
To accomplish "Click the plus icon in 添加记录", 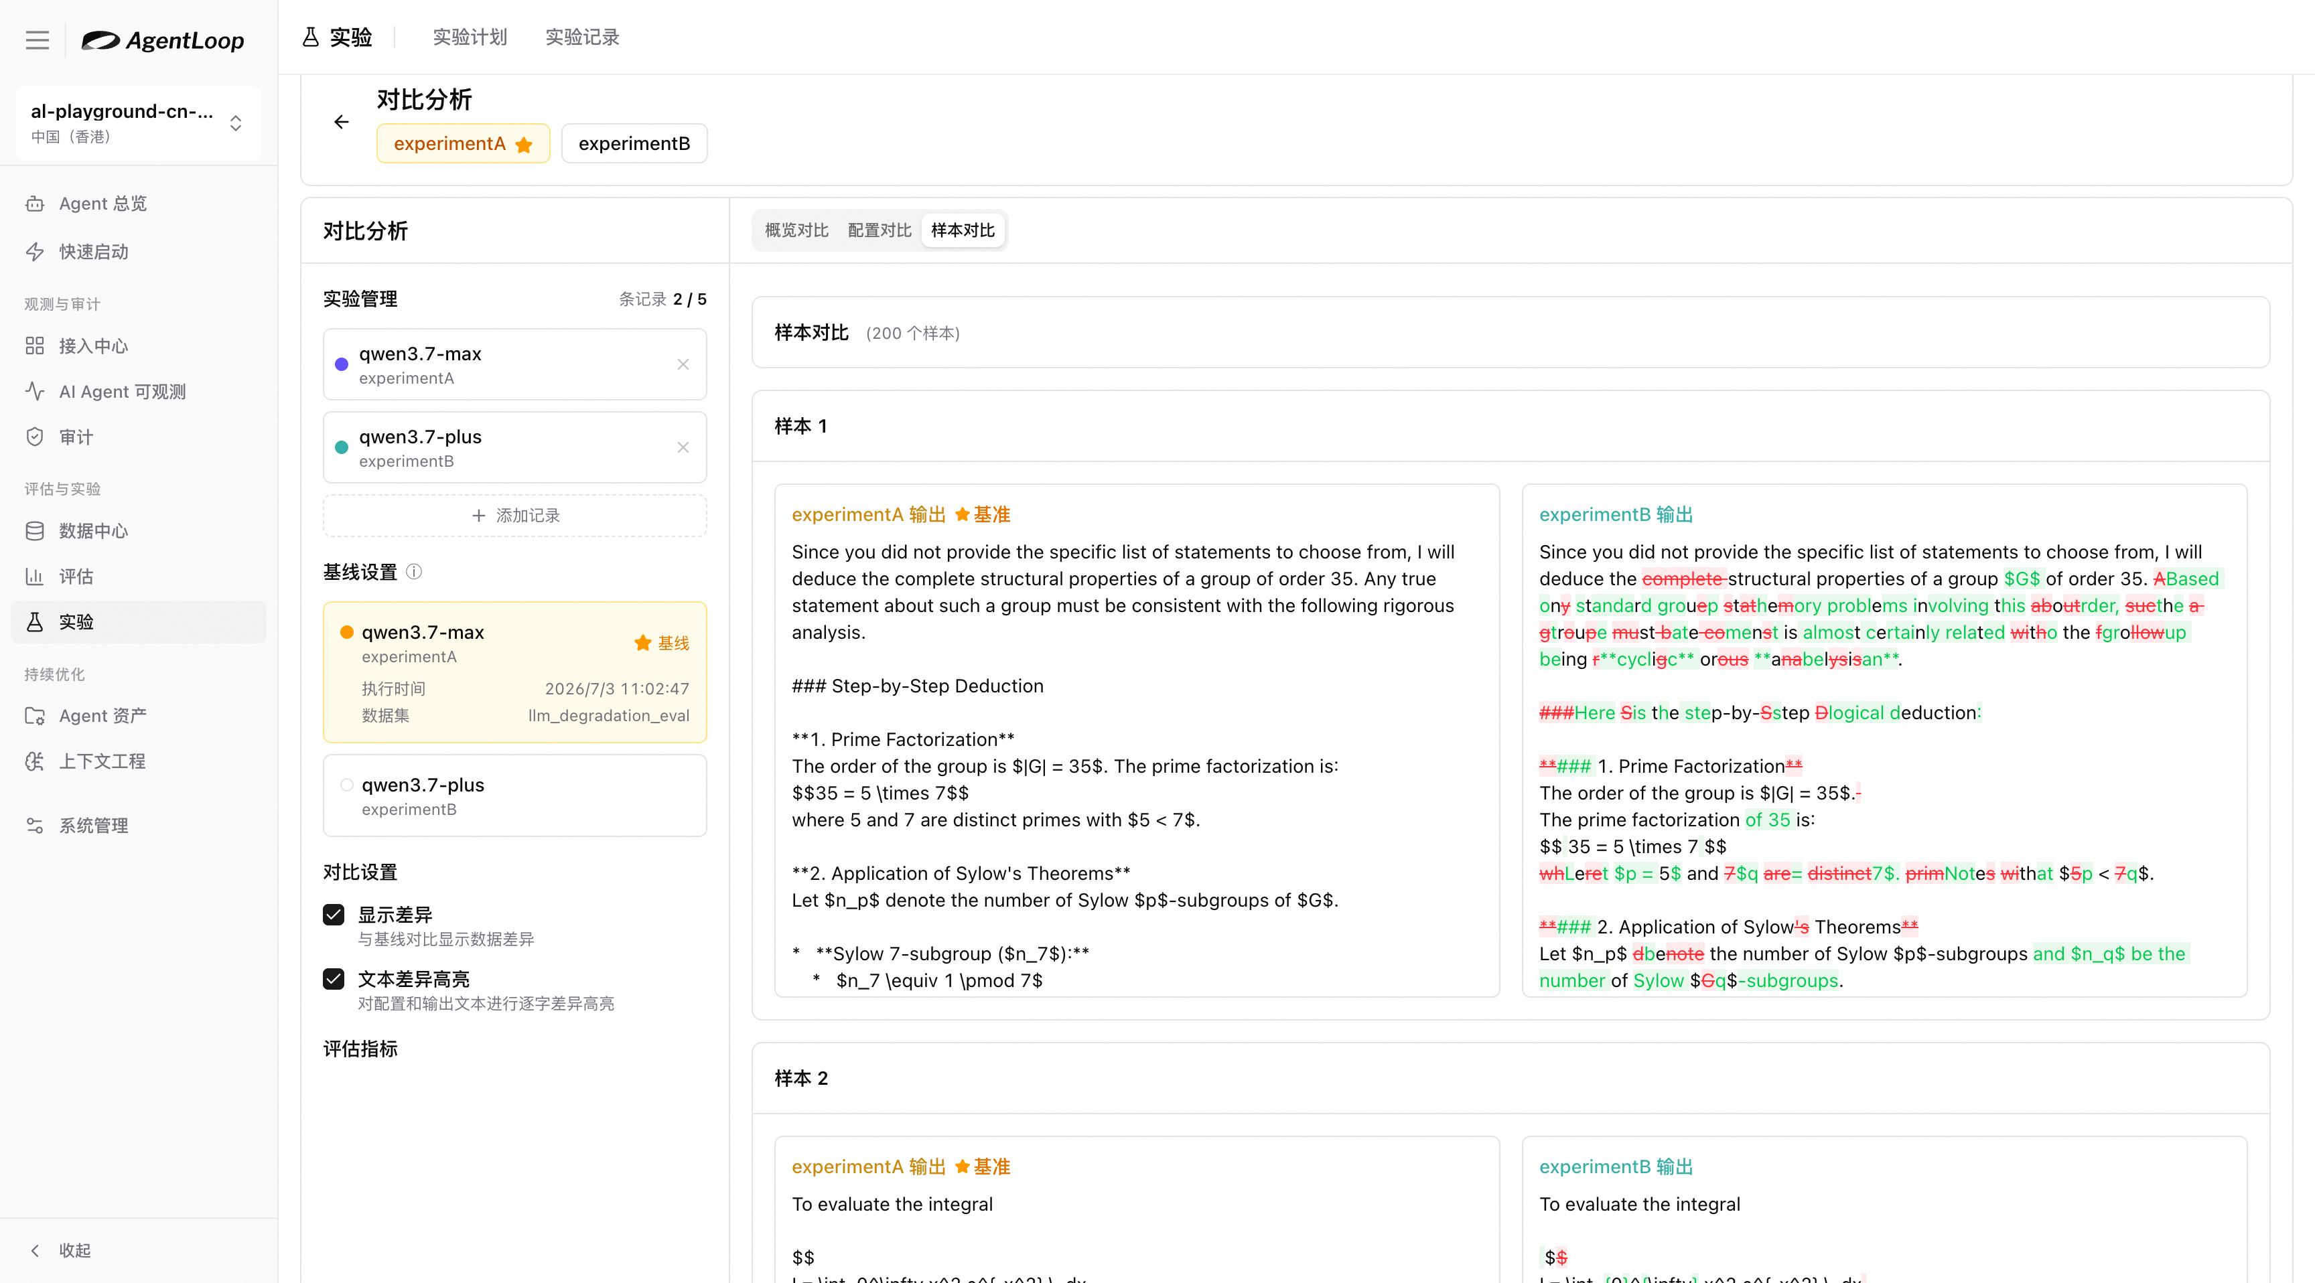I will point(478,516).
